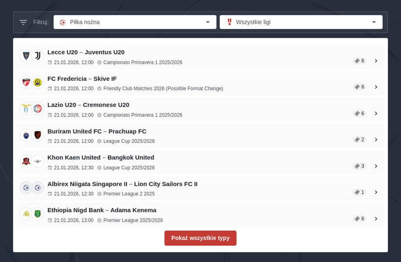Click the Skive IF team logo
The width and height of the screenshot is (401, 262).
tap(38, 82)
